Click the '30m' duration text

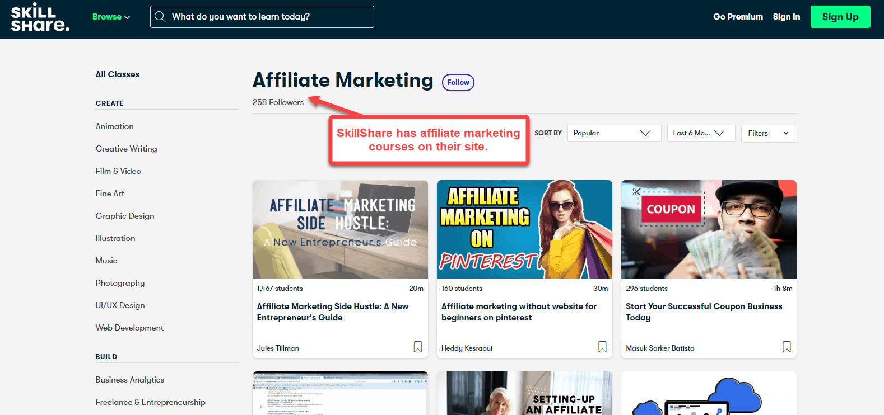click(x=601, y=289)
